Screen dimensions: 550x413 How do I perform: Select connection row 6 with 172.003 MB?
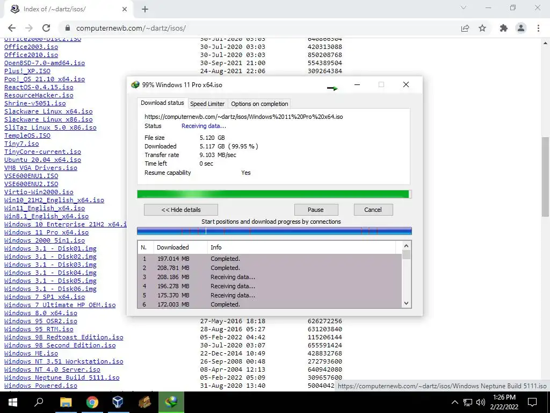[x=270, y=304]
